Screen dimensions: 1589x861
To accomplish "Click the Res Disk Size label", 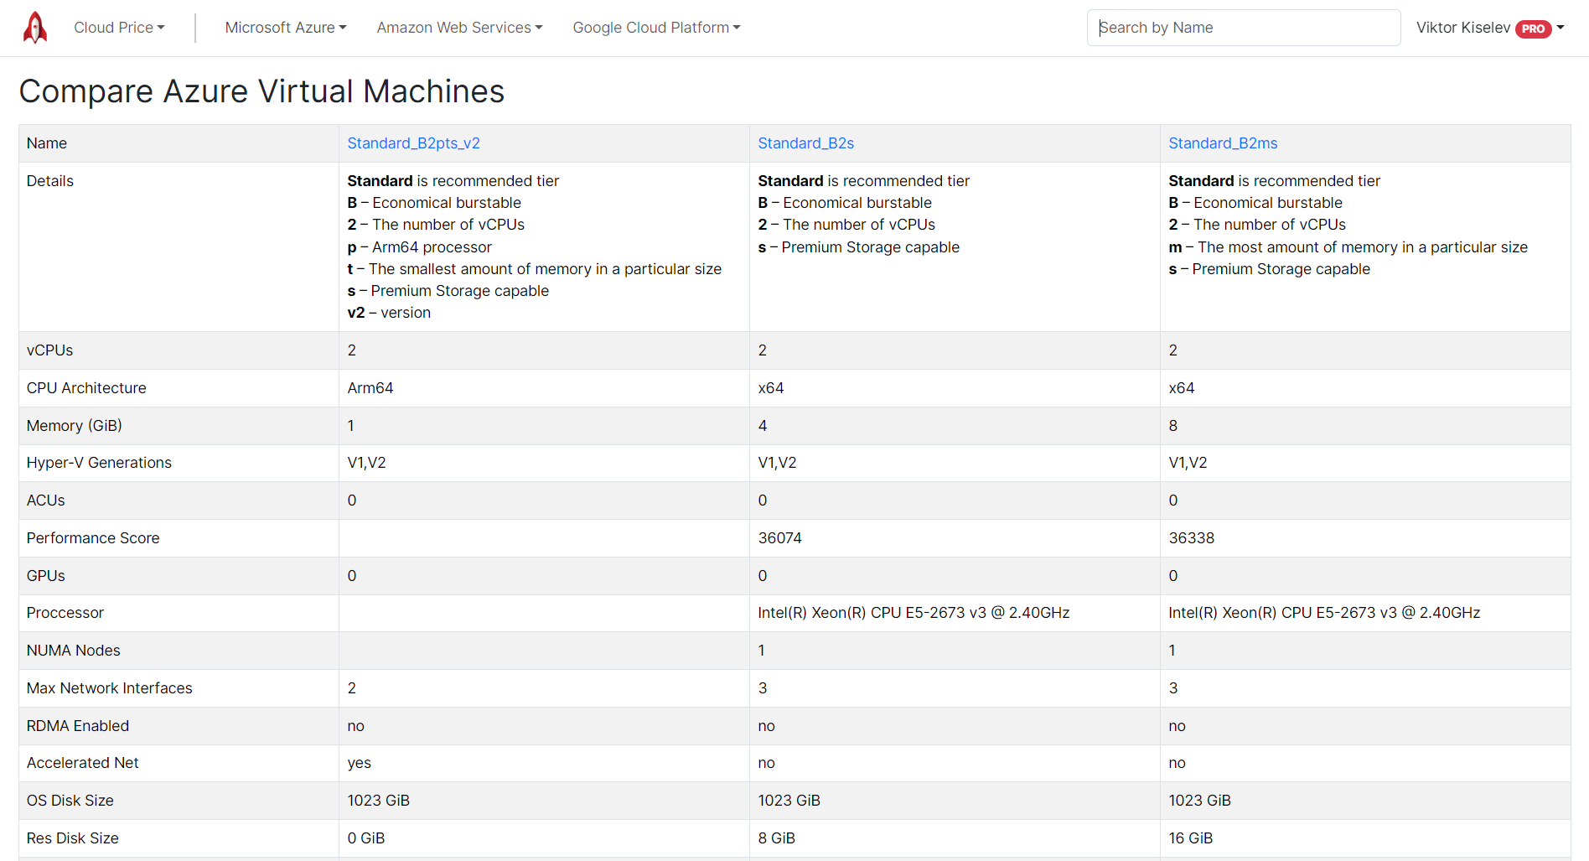I will pos(73,838).
